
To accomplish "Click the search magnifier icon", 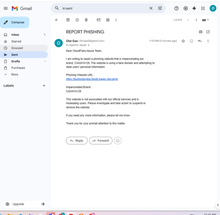I will pos(57,8).
